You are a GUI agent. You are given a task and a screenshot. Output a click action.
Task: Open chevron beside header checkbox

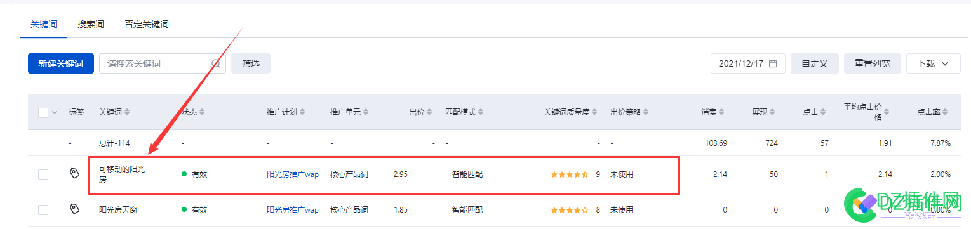pos(55,112)
